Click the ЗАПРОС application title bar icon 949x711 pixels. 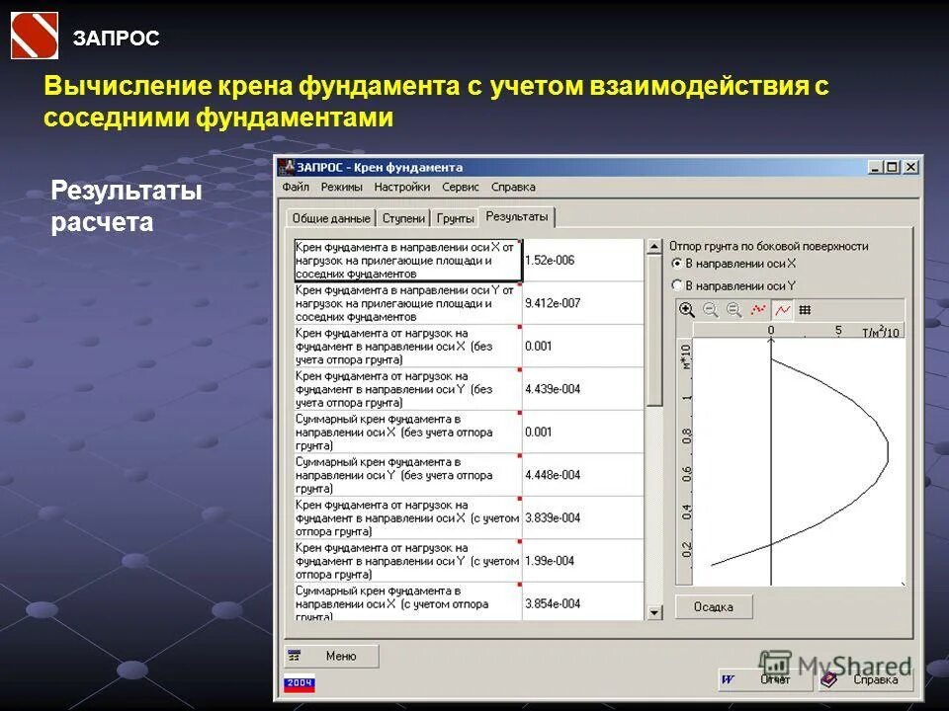(x=287, y=167)
